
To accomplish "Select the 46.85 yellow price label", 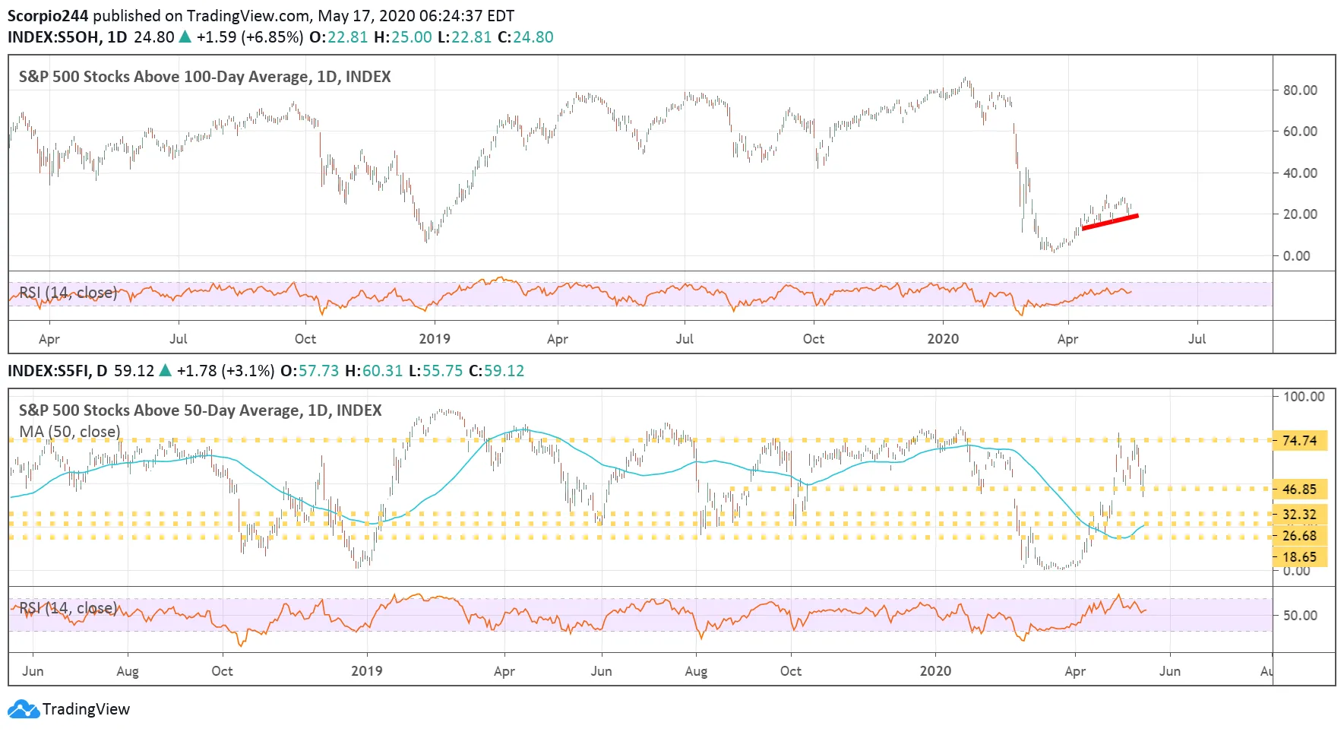I will (x=1300, y=490).
